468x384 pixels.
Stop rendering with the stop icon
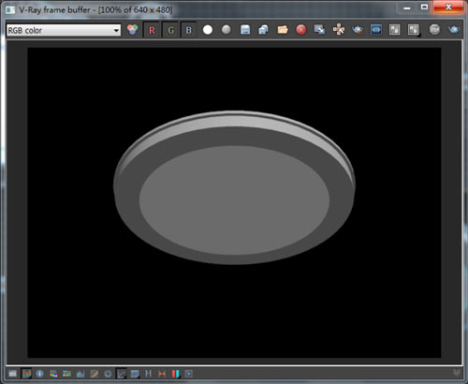[x=434, y=30]
